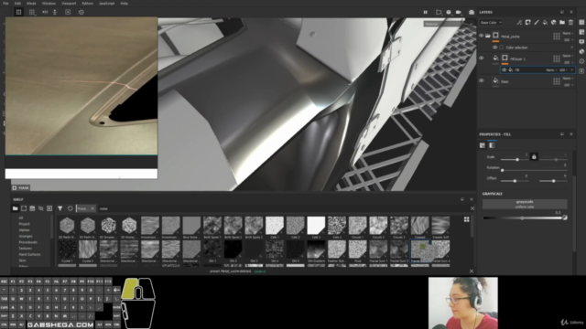Open the Viewport menu

tap(69, 4)
